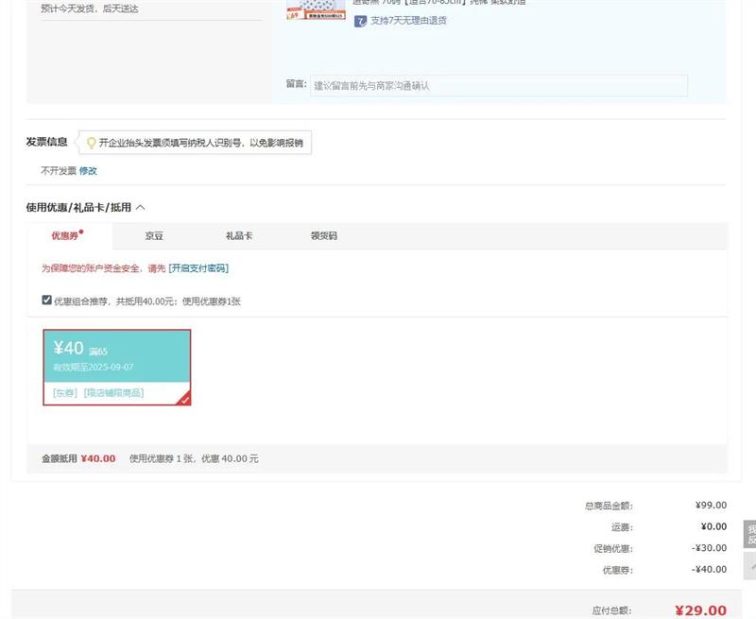Click the red checkmark corner on the coupon
Viewport: 756px width, 619px height.
point(184,400)
